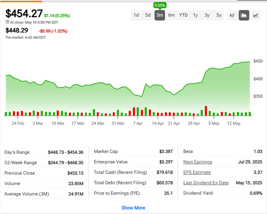The width and height of the screenshot is (267, 214).
Task: Click the $450 price axis label
Action: (258, 61)
